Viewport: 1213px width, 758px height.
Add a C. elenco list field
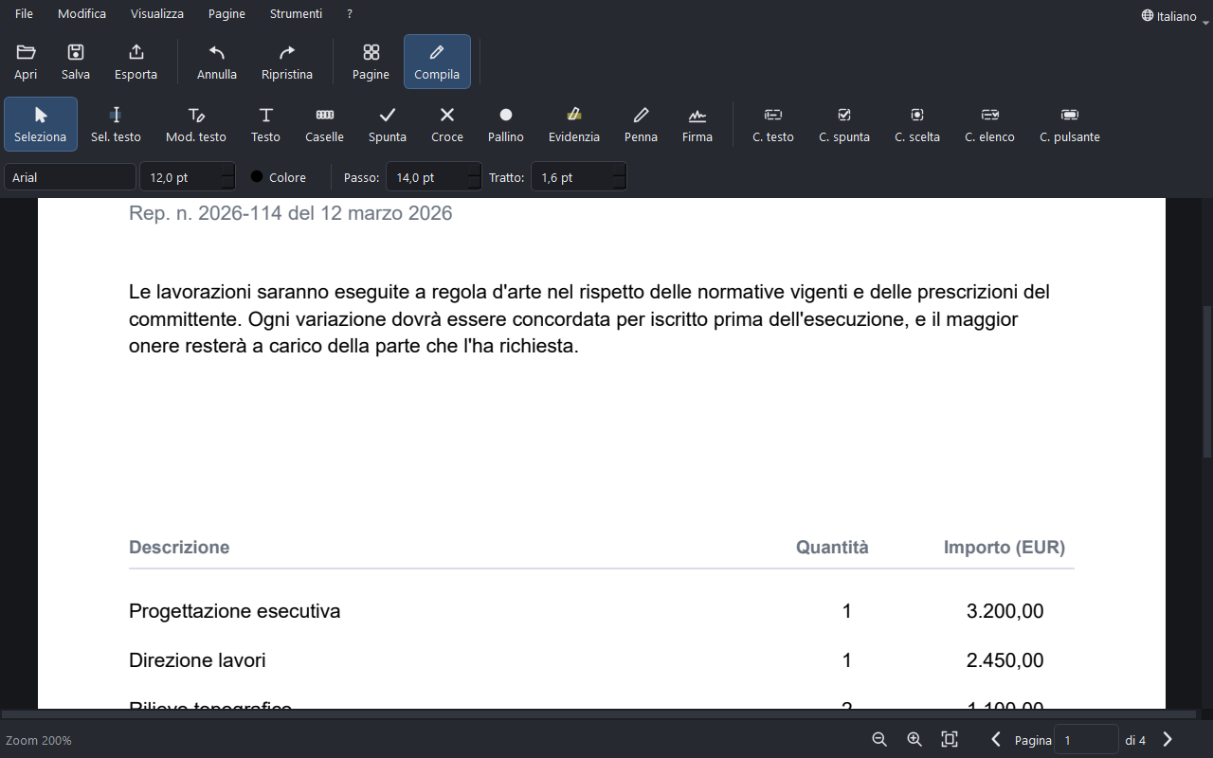coord(990,124)
